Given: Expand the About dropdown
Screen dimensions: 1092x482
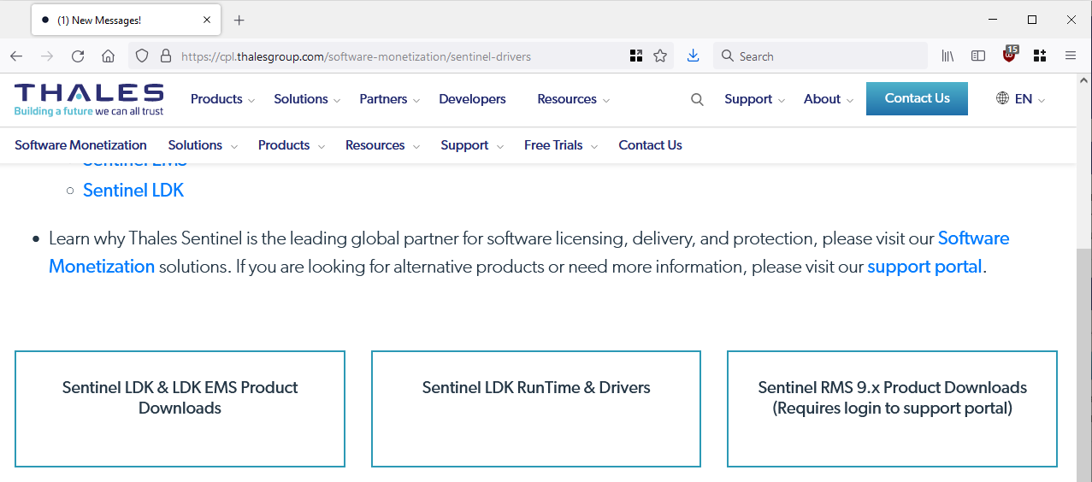Looking at the screenshot, I should click(828, 99).
